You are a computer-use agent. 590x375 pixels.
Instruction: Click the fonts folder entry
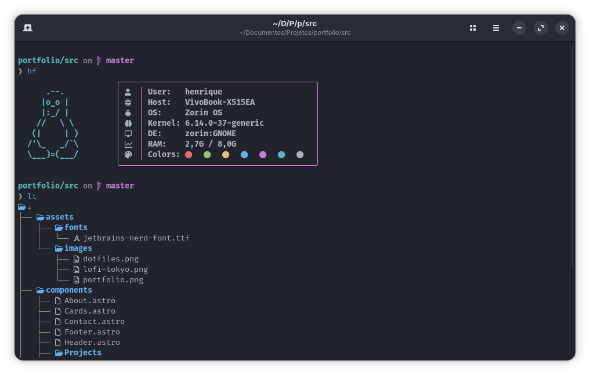click(x=75, y=227)
